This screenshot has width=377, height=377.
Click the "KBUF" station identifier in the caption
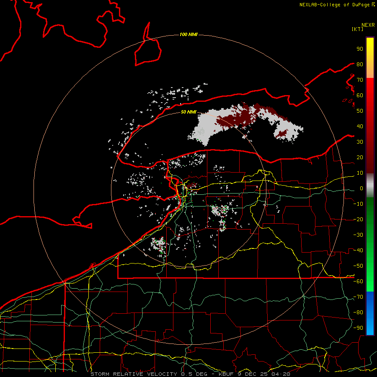point(227,374)
